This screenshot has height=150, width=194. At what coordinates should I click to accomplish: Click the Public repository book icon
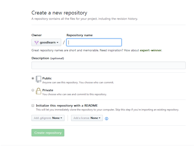[38, 79]
